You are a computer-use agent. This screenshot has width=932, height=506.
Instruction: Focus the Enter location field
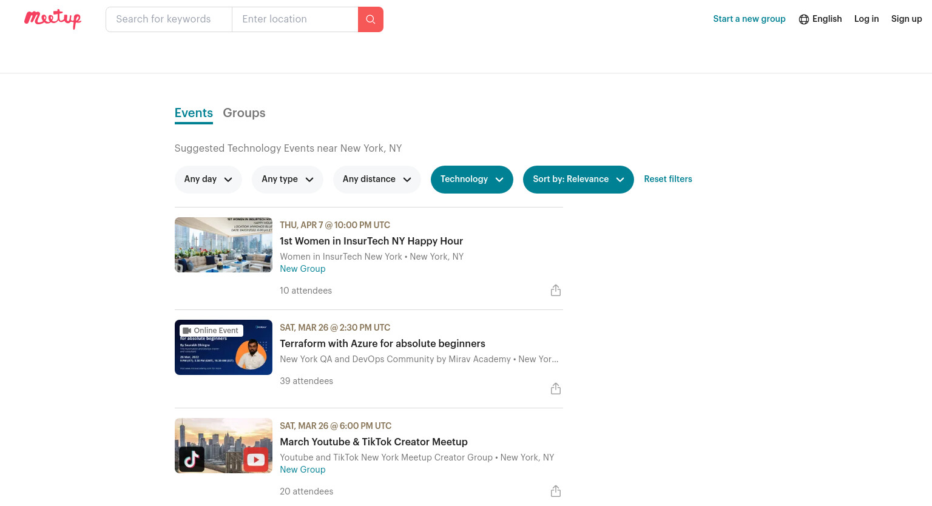click(295, 19)
